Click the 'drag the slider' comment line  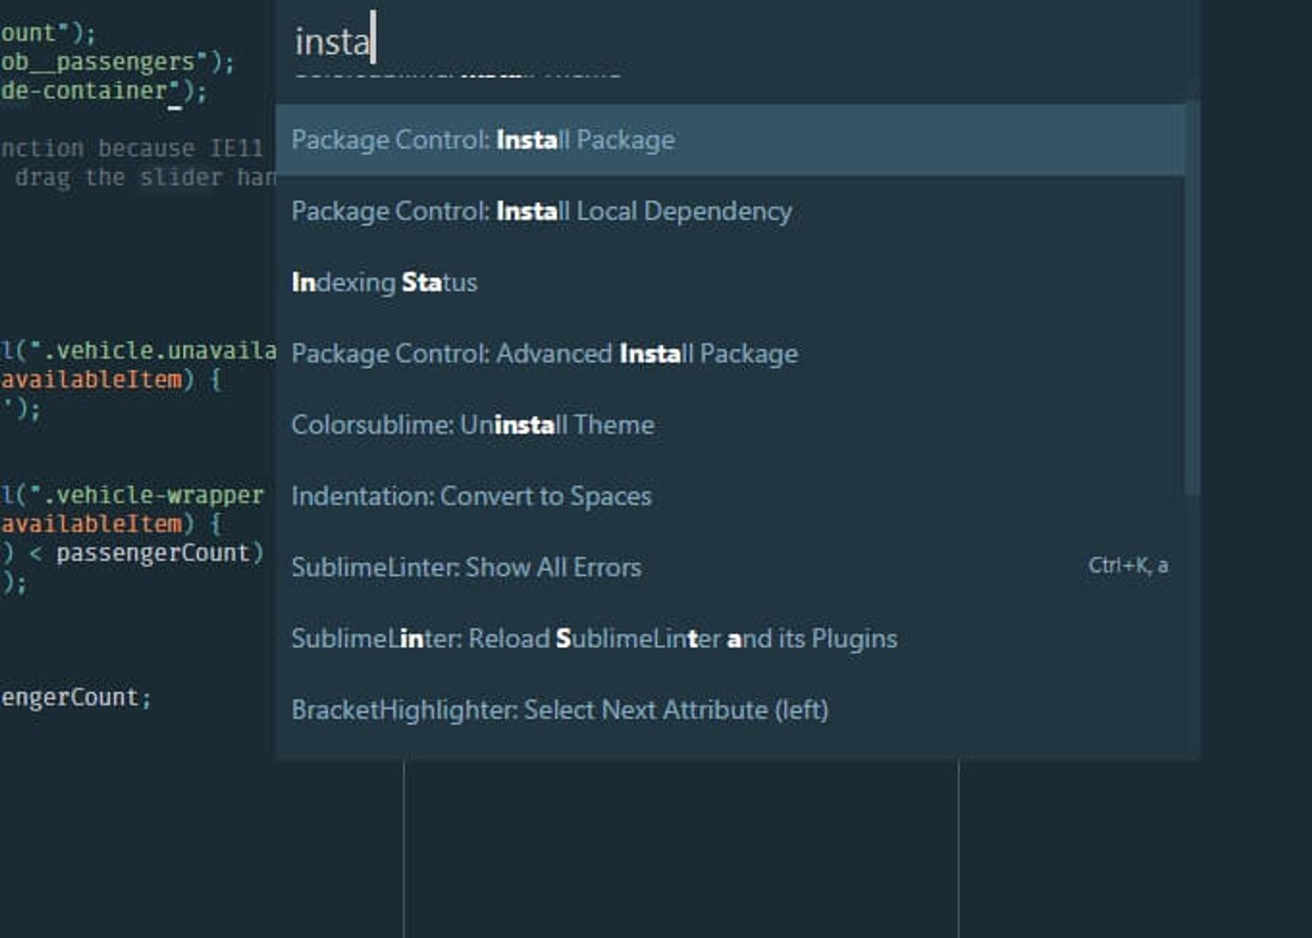coord(143,178)
